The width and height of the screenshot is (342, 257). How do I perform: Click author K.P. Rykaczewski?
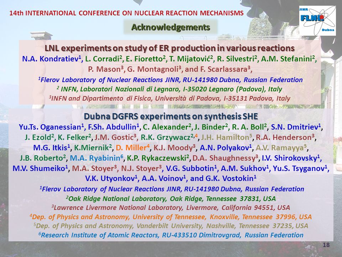click(158, 158)
